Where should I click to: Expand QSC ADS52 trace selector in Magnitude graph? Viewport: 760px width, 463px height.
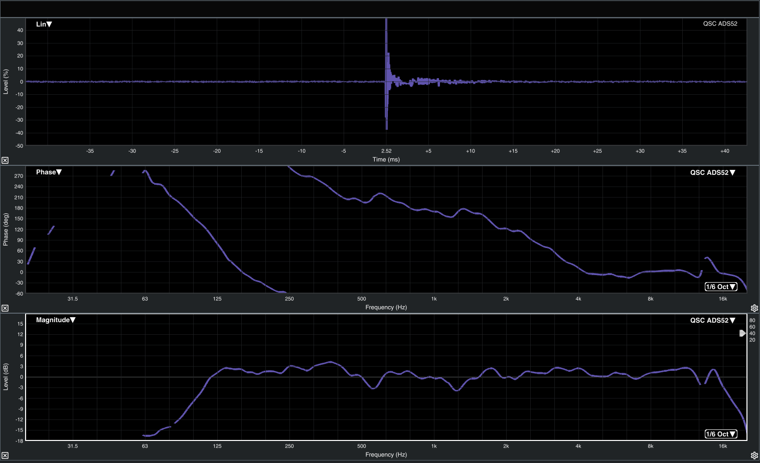pyautogui.click(x=712, y=320)
